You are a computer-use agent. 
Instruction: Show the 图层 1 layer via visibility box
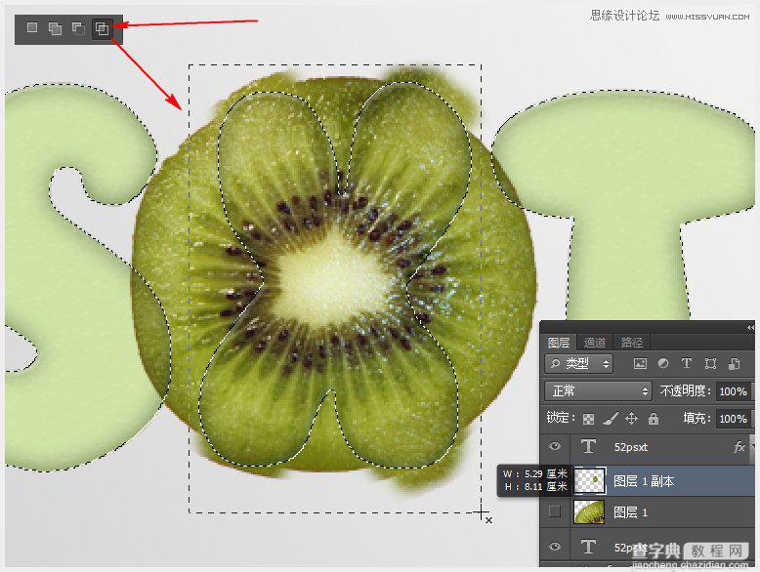tap(555, 511)
